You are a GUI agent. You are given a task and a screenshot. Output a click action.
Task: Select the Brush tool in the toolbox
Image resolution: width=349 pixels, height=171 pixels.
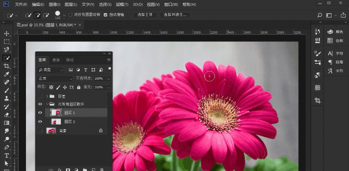(6, 91)
